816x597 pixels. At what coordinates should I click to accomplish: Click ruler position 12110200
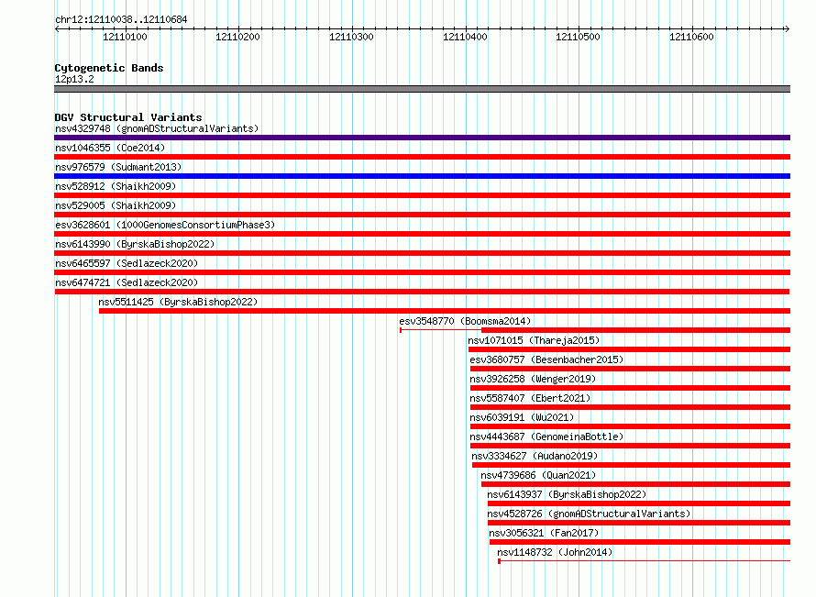[x=237, y=37]
